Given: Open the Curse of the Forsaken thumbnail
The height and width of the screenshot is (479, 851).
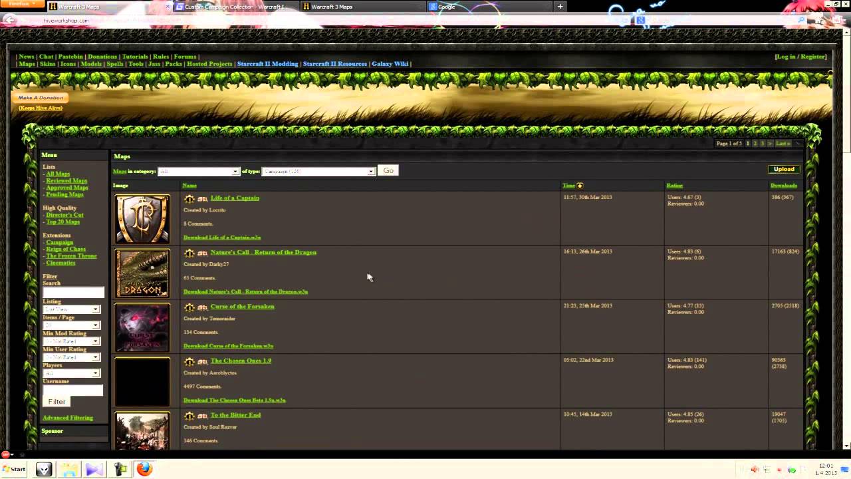Looking at the screenshot, I should (x=142, y=327).
